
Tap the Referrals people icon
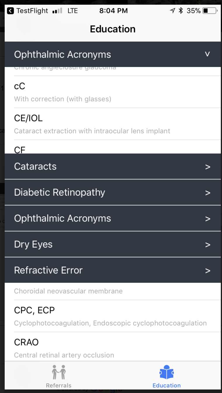tap(59, 372)
